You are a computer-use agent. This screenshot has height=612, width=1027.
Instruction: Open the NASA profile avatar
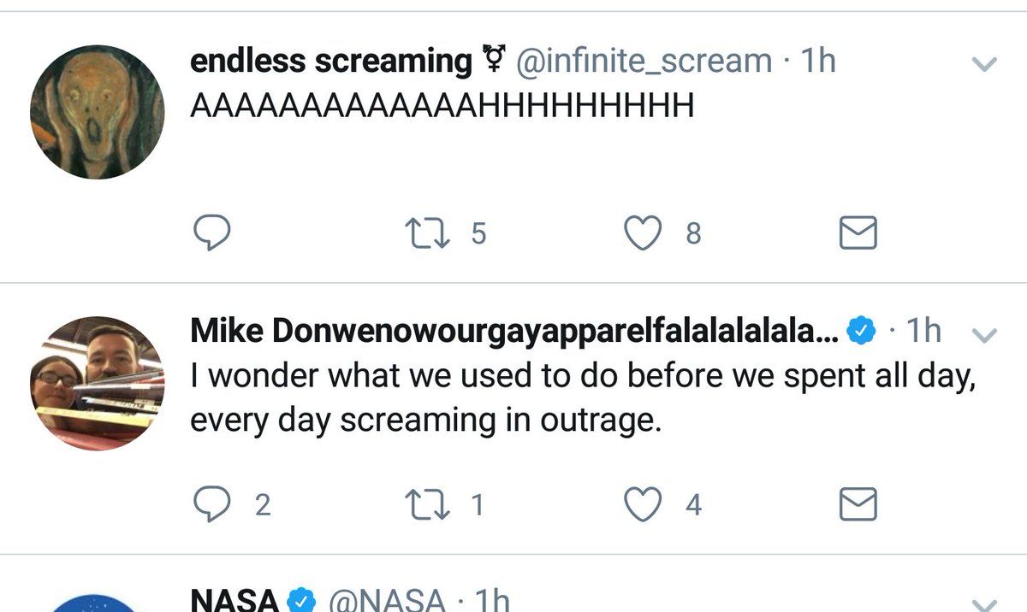click(97, 602)
